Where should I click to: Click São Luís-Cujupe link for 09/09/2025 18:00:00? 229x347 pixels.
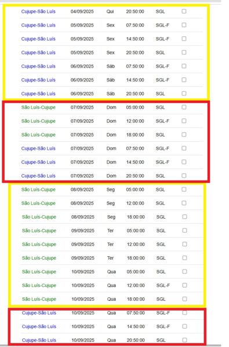[39, 258]
